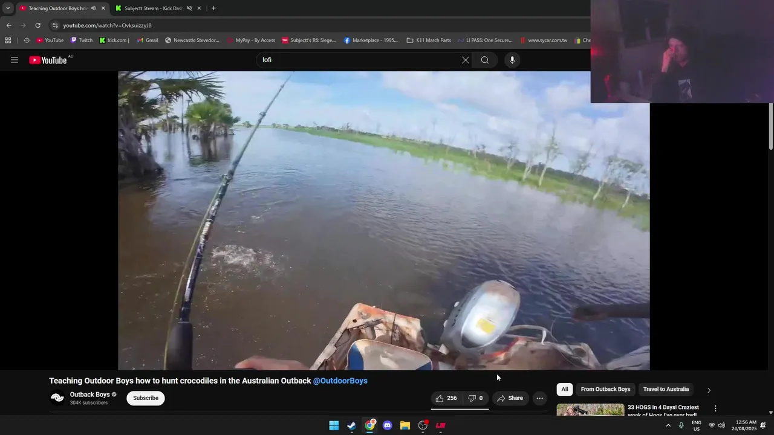Open the clock showing 12:56 AM
Image resolution: width=774 pixels, height=435 pixels.
744,425
